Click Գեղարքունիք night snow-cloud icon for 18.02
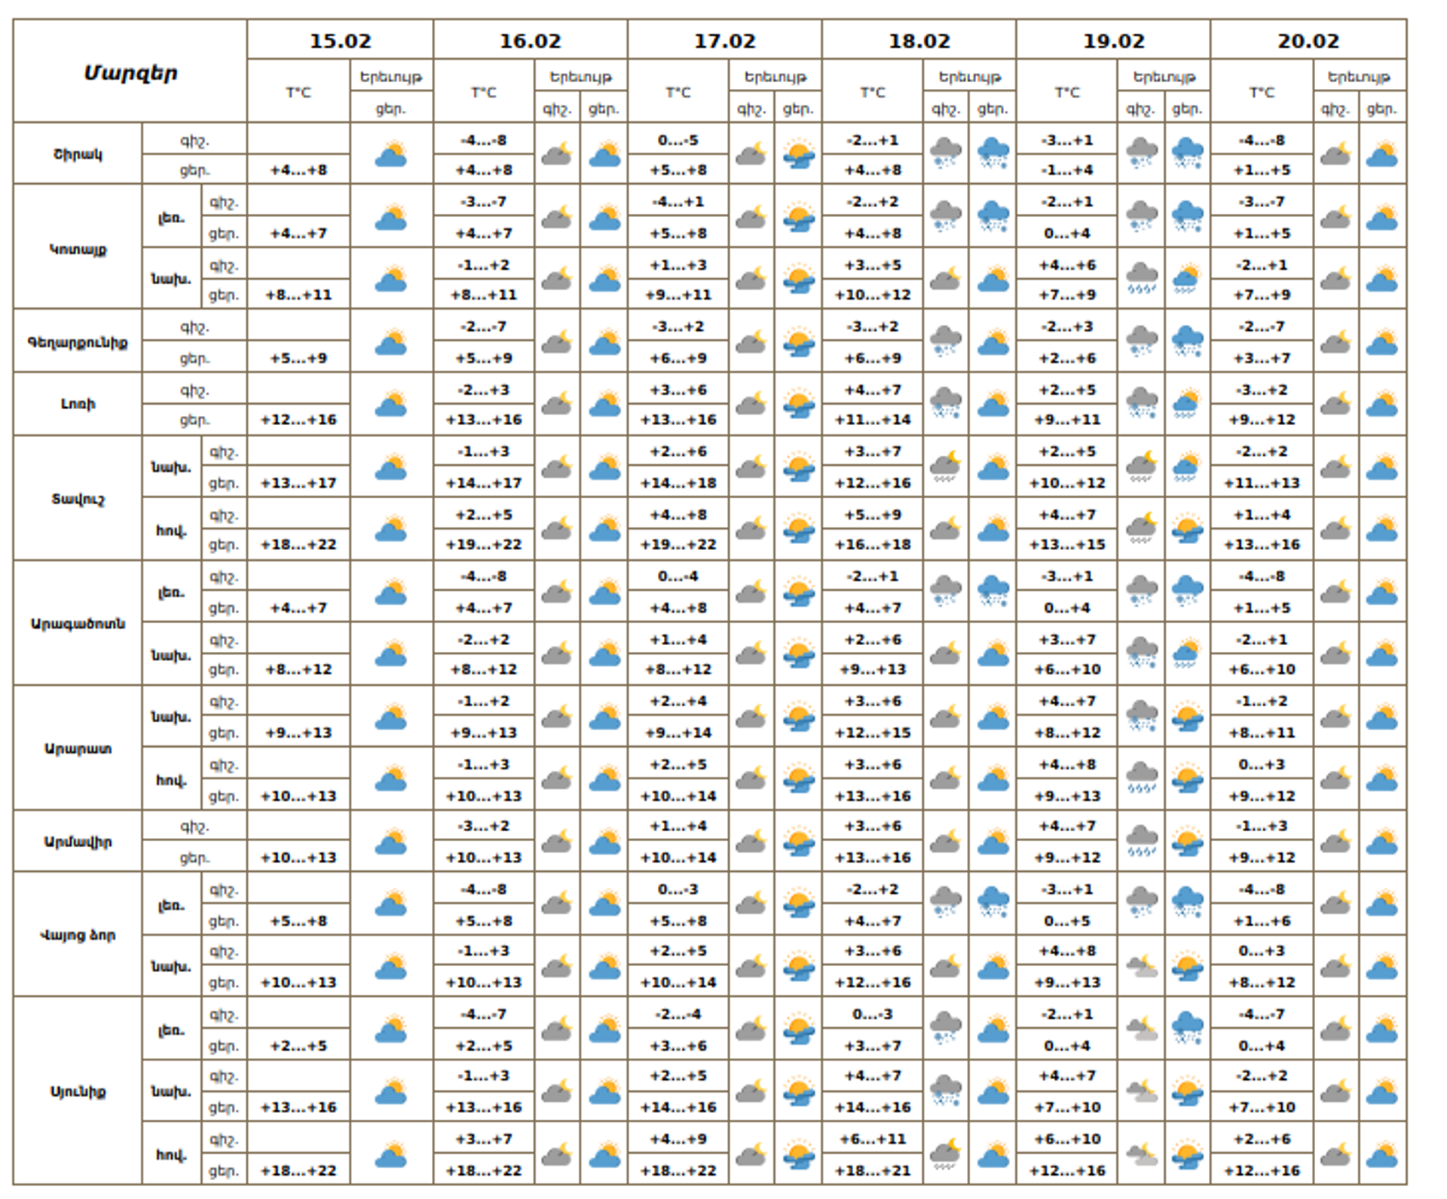Screen dimensions: 1447x1199 point(945,341)
